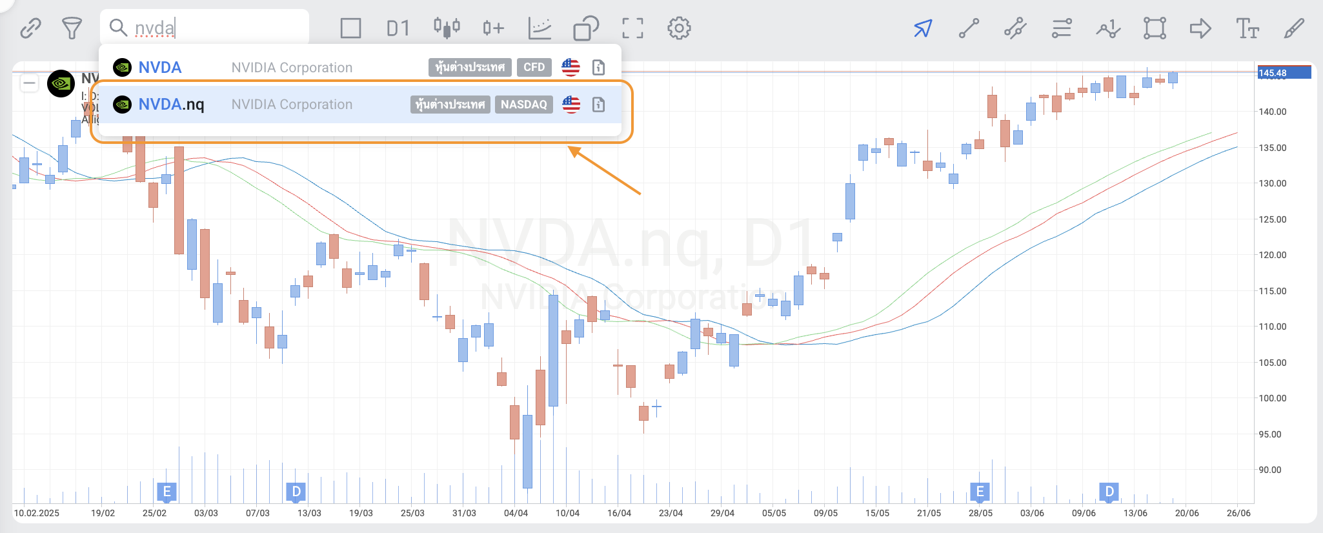Enter fullscreen chart mode
Screen dimensions: 1323x533
[632, 28]
